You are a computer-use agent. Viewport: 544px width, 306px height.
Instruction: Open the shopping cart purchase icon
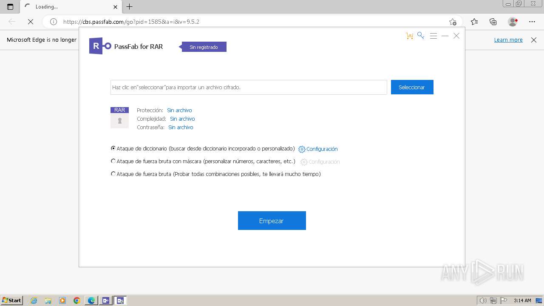410,36
